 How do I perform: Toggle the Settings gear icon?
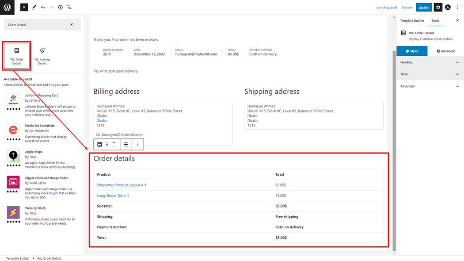click(437, 8)
